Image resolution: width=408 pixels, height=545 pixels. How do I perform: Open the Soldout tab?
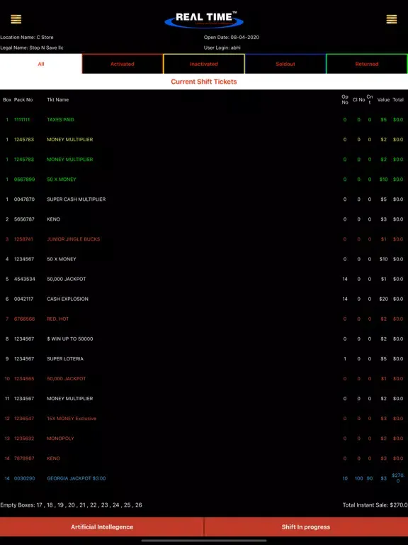(285, 64)
